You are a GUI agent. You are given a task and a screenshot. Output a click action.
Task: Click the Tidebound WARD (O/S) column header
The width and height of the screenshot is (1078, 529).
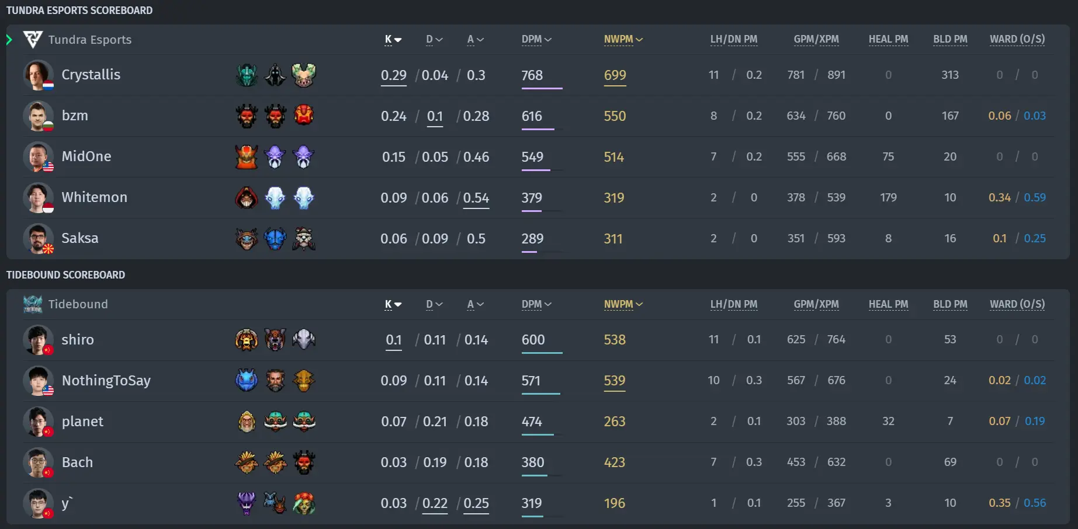pyautogui.click(x=1017, y=304)
